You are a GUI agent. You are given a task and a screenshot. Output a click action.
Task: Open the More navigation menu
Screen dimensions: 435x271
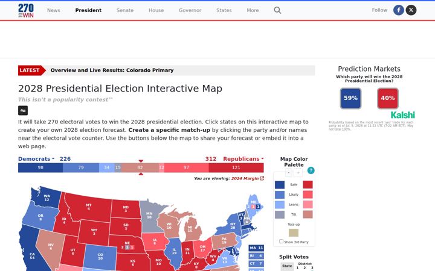(x=253, y=10)
